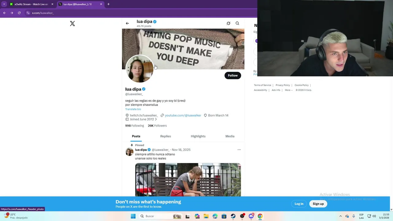
Task: Switch ESP LAA input language
Action: pos(361,216)
